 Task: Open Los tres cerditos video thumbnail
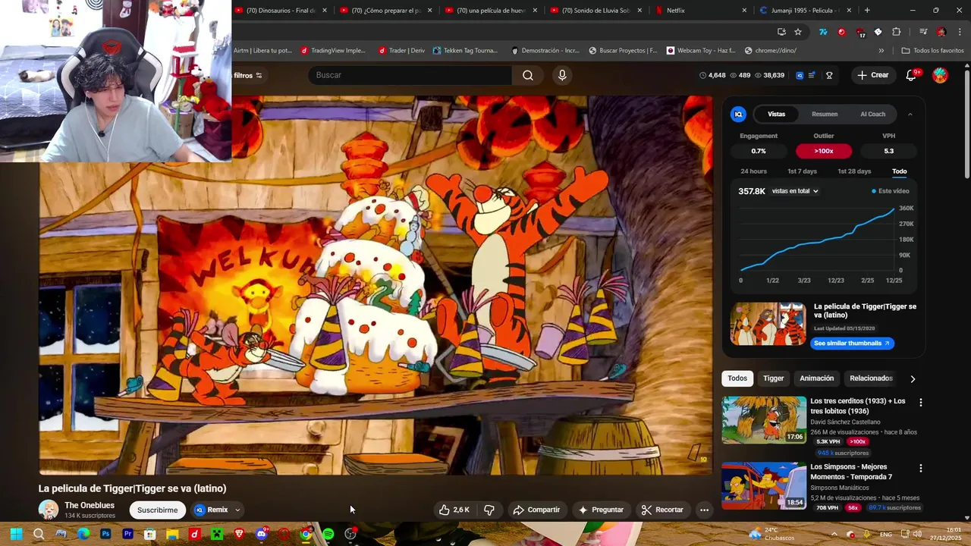764,420
